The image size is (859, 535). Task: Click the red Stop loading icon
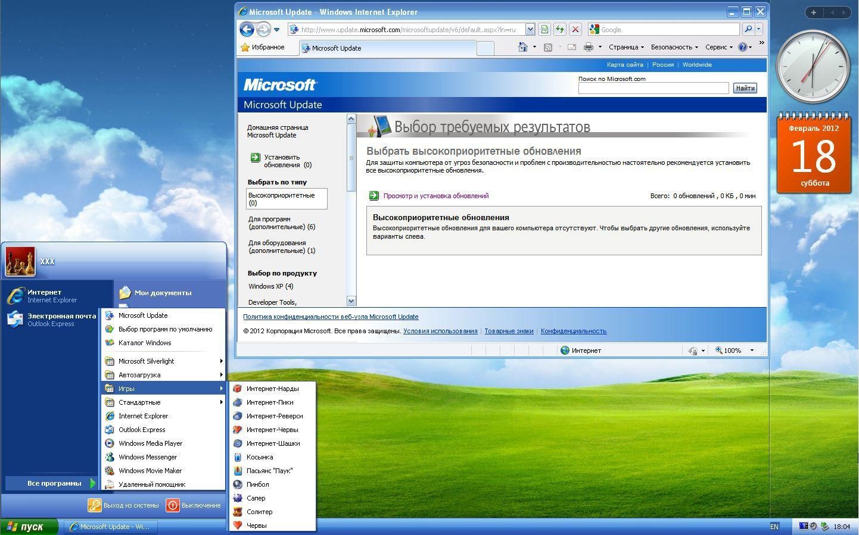575,29
